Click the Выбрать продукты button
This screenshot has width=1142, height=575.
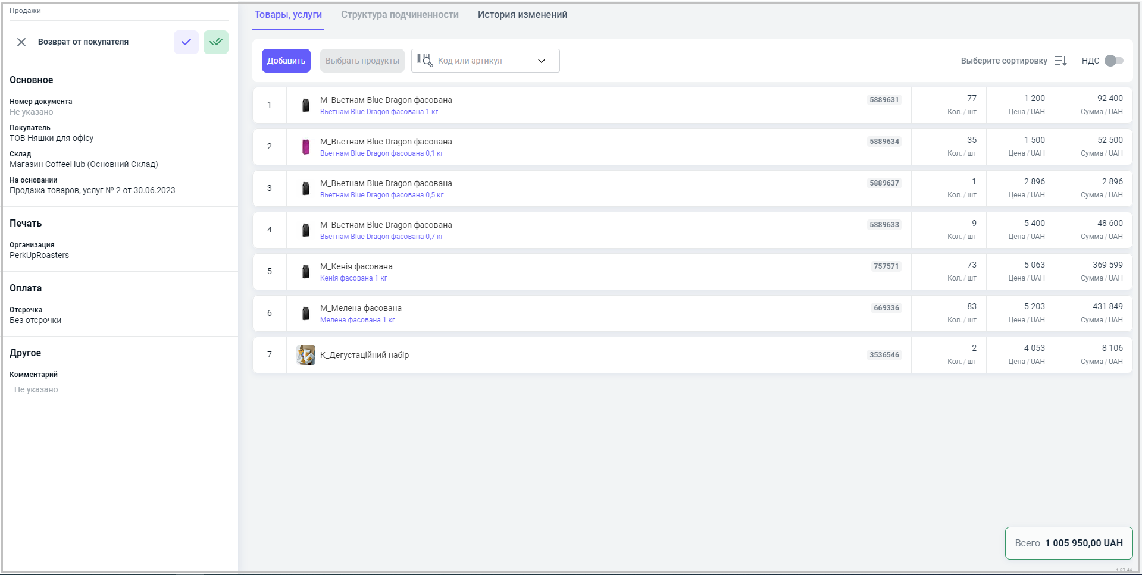click(362, 61)
